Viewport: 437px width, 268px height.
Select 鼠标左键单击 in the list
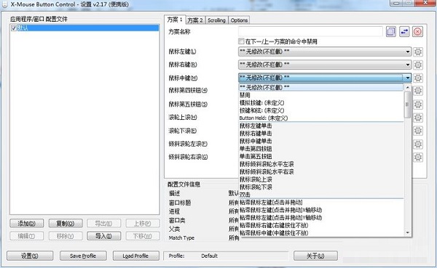point(321,126)
